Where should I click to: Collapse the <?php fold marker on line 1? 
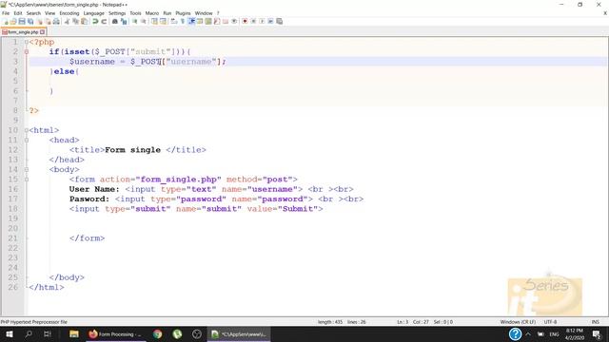click(27, 42)
